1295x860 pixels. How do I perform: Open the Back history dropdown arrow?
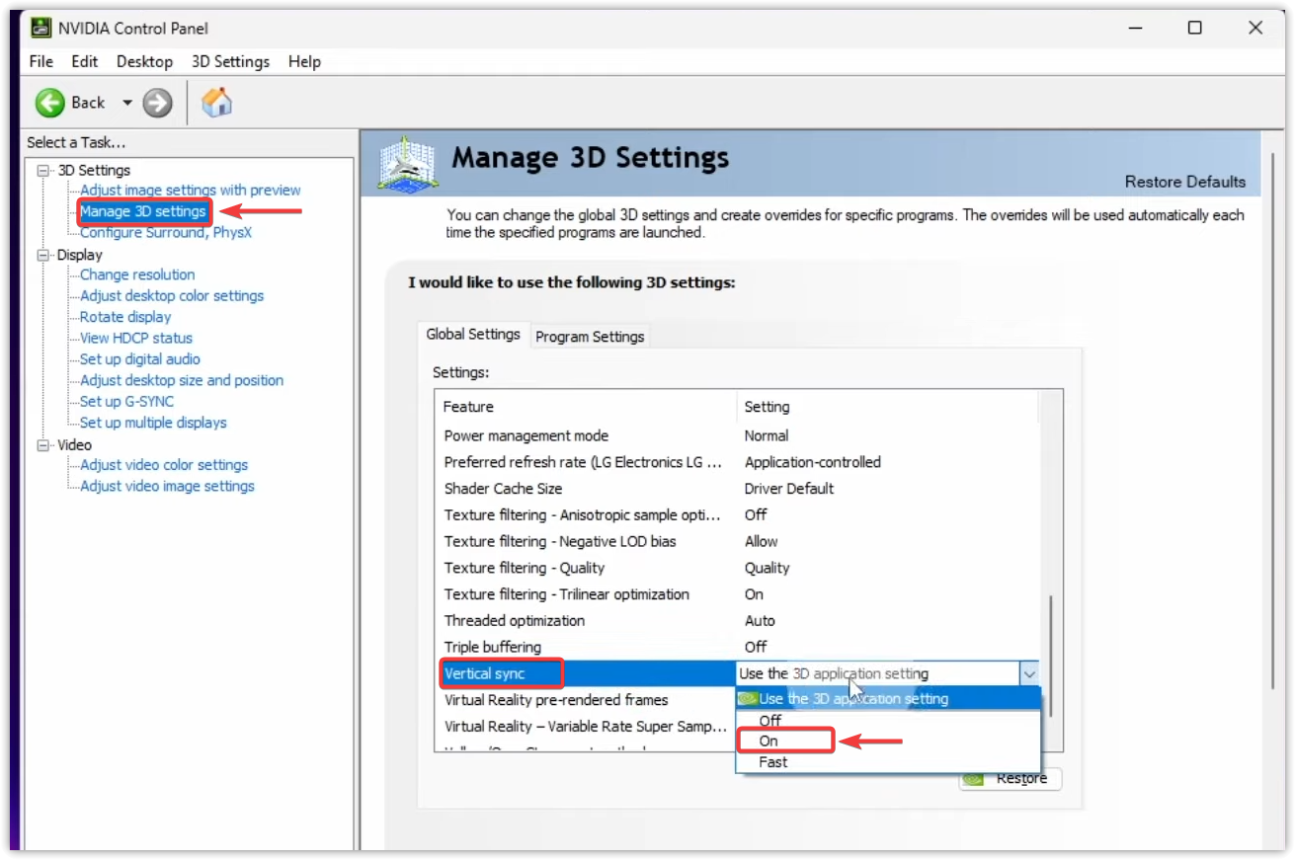tap(126, 103)
